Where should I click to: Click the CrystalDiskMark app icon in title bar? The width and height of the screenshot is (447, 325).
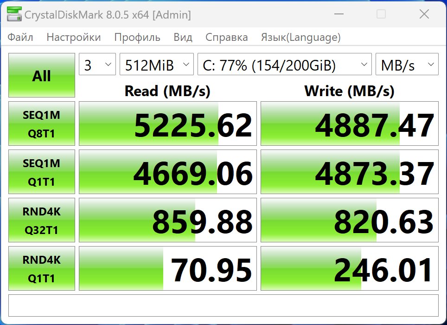coord(14,14)
